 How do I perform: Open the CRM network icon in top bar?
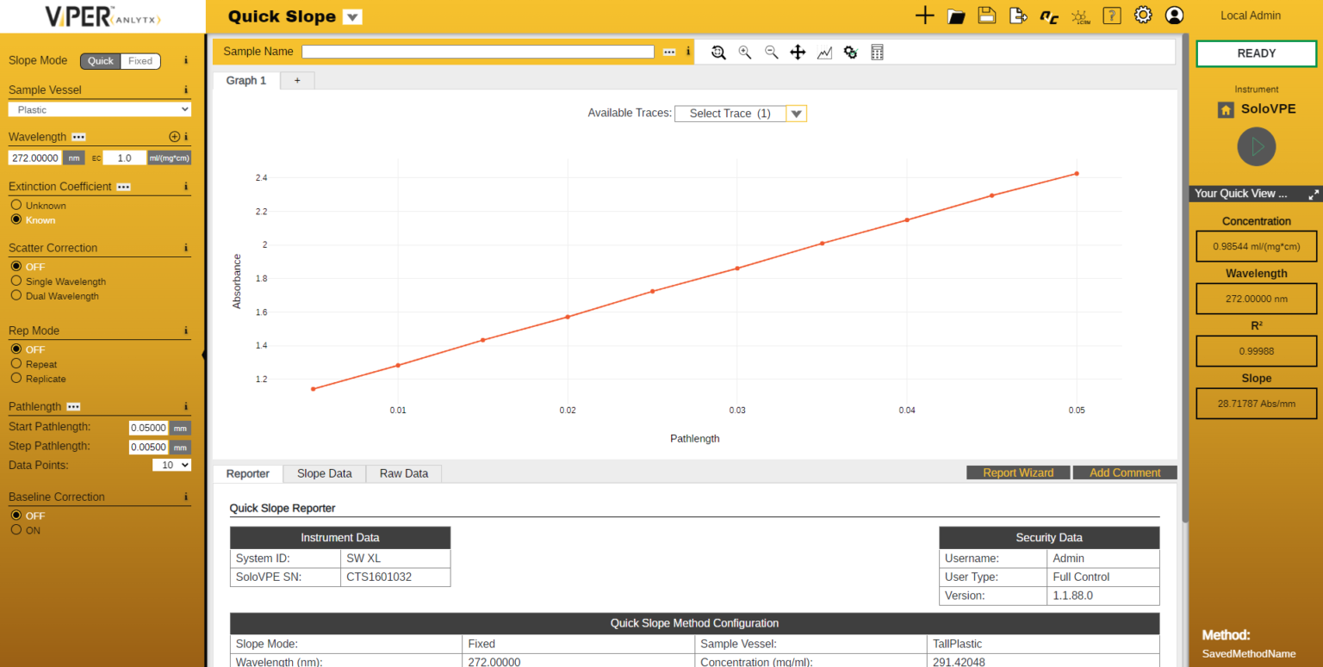1080,15
